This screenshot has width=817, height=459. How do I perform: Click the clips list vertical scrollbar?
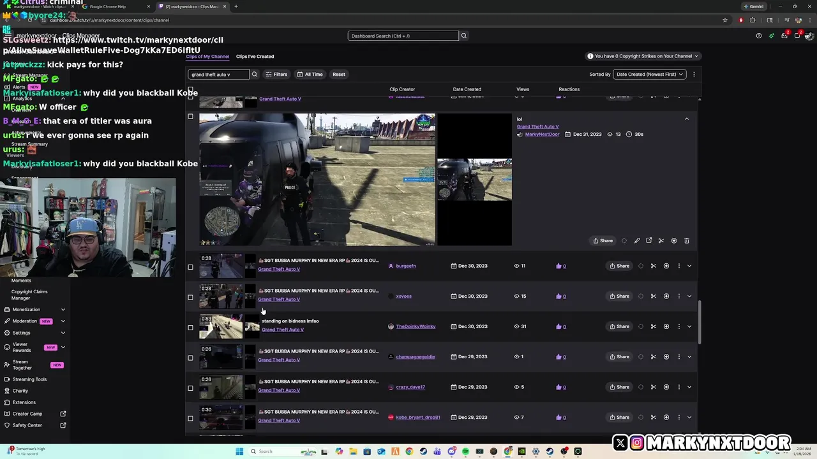coord(700,322)
